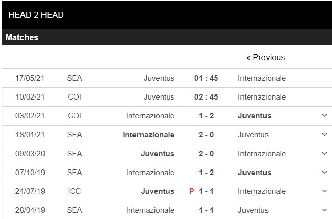Click the « Previous link
This screenshot has width=332, height=219.
[265, 57]
